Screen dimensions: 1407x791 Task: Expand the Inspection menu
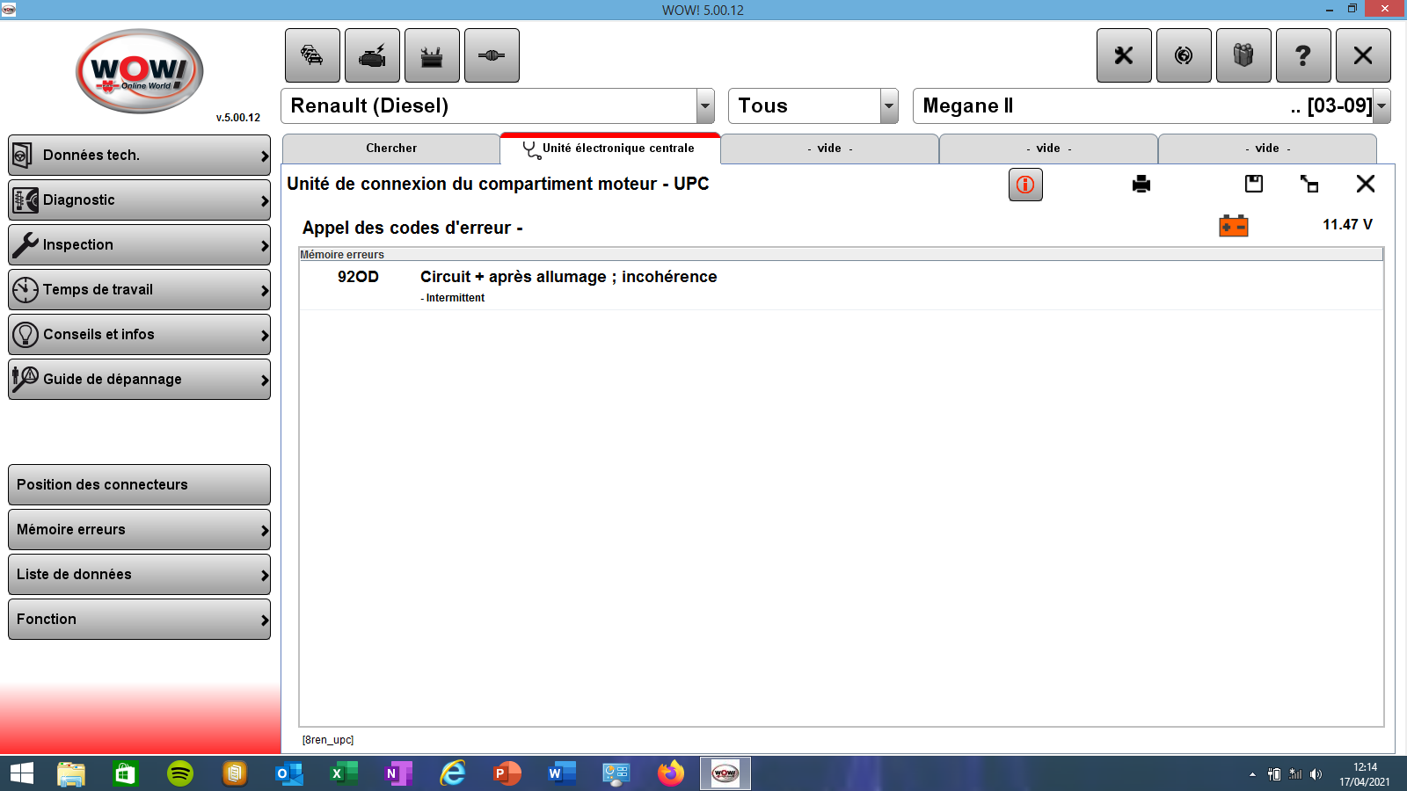coord(139,245)
